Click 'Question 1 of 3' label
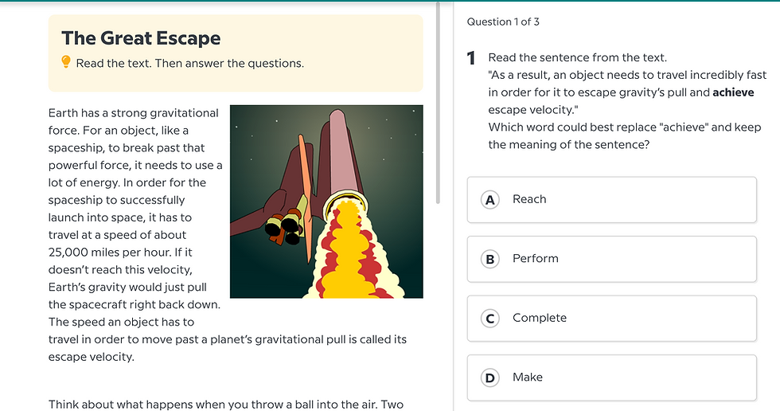 point(503,22)
